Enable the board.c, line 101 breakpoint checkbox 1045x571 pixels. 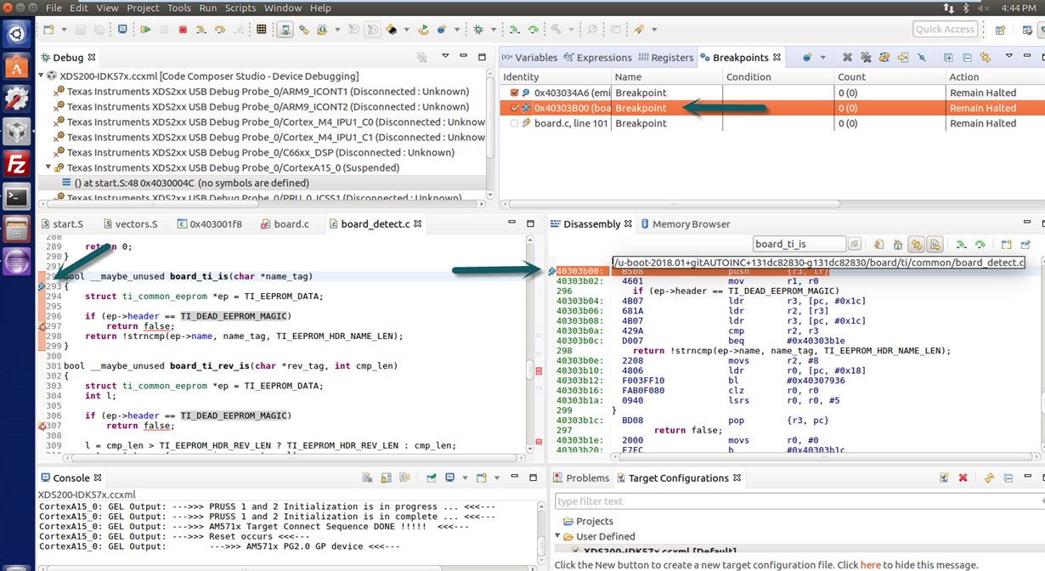[x=514, y=123]
